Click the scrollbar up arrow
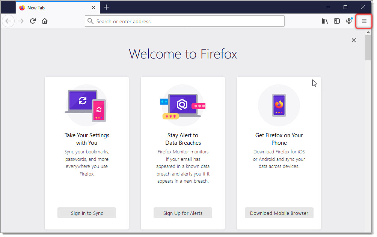The height and width of the screenshot is (237, 377). pos(368,32)
